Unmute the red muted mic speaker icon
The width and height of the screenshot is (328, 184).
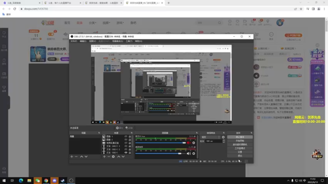coord(189,143)
